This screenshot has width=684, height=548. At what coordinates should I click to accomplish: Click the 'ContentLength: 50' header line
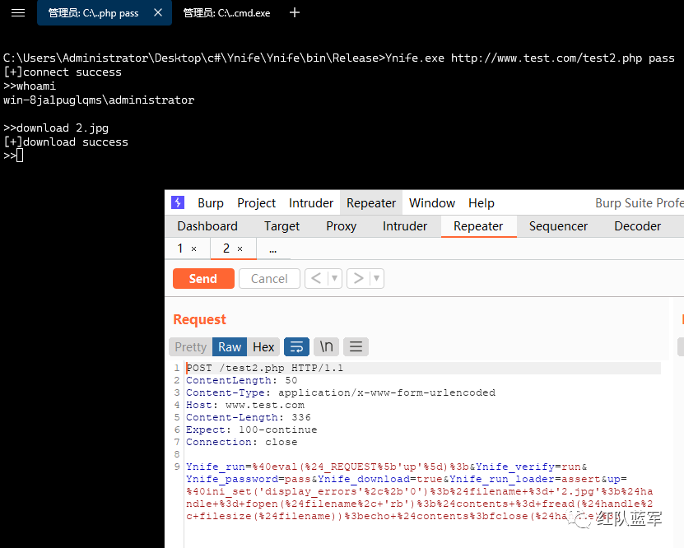(x=242, y=381)
